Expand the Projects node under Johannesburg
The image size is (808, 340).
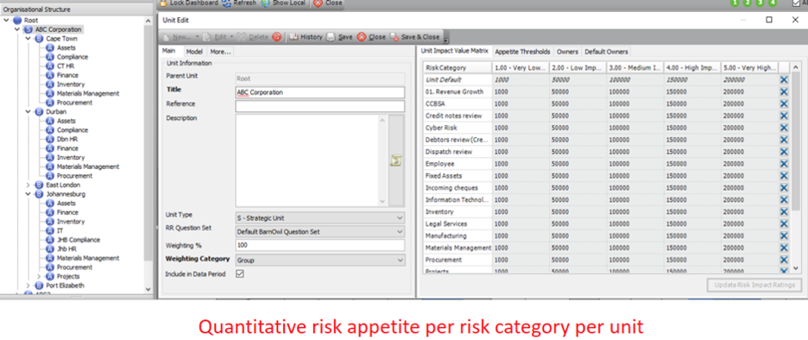(39, 276)
